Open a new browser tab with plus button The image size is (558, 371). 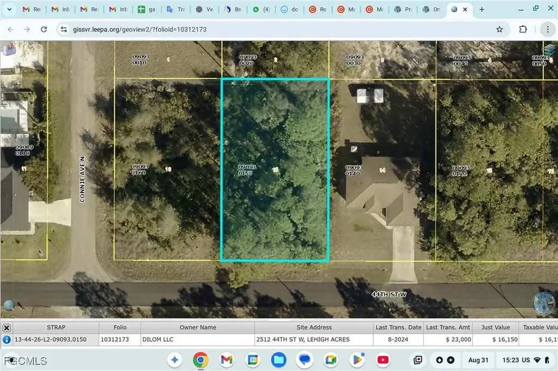click(x=482, y=9)
